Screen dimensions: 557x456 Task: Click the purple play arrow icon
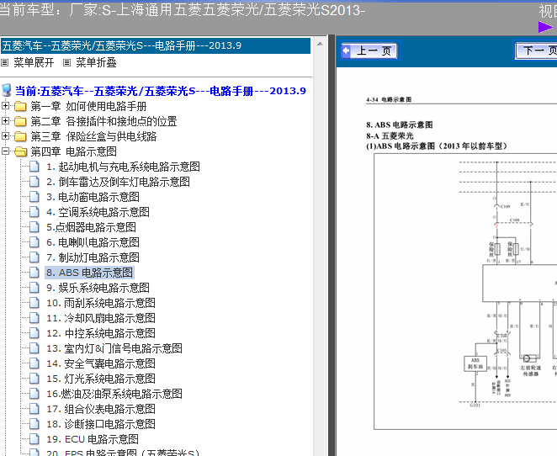(x=545, y=27)
